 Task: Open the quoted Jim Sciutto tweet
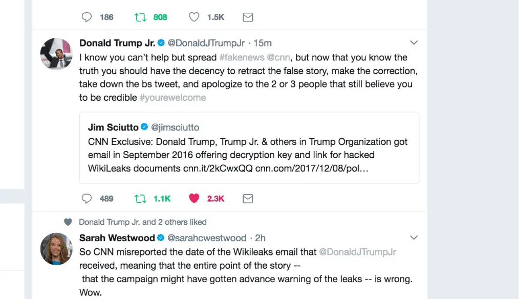pyautogui.click(x=249, y=147)
